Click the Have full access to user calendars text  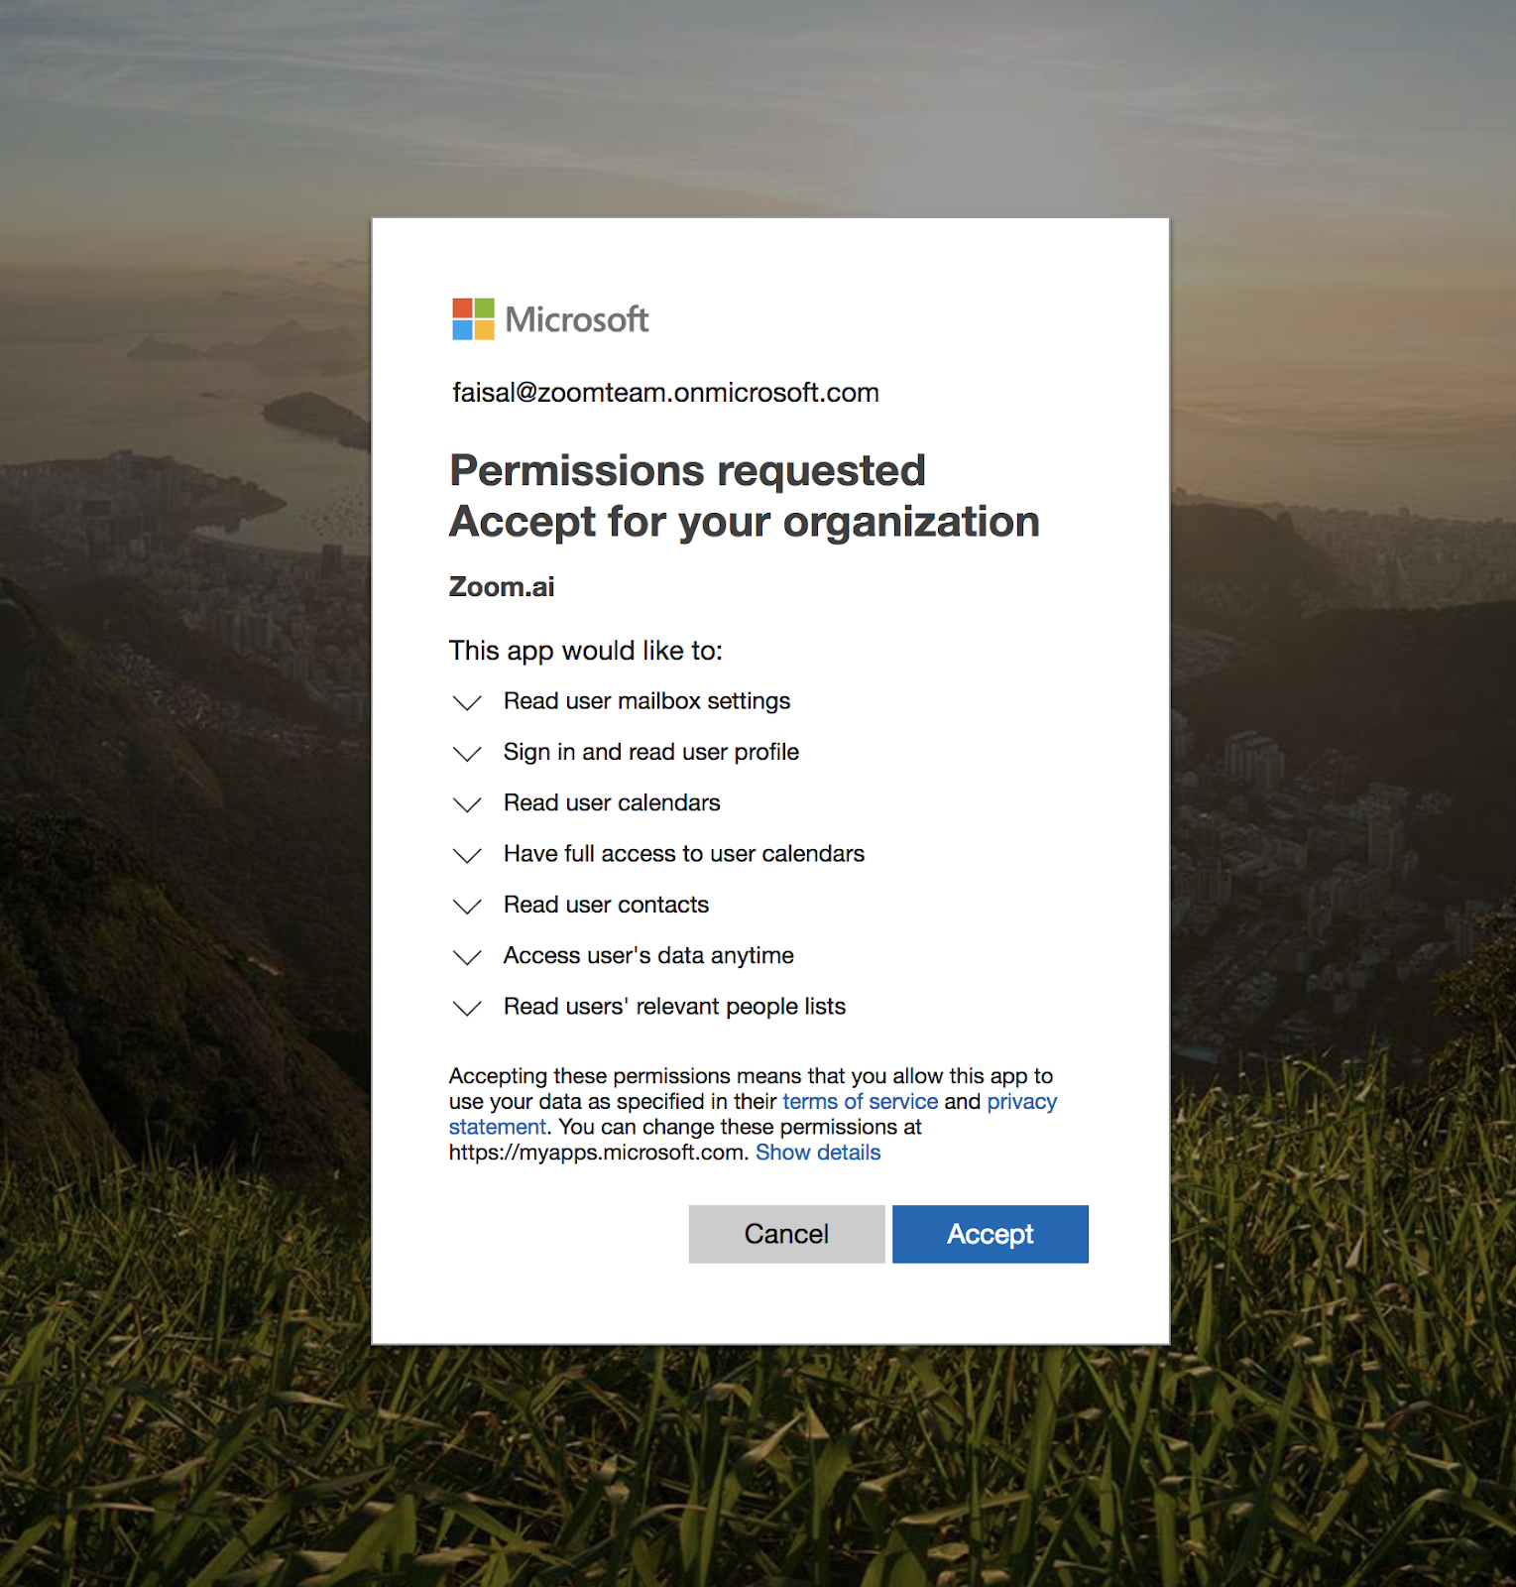[684, 854]
